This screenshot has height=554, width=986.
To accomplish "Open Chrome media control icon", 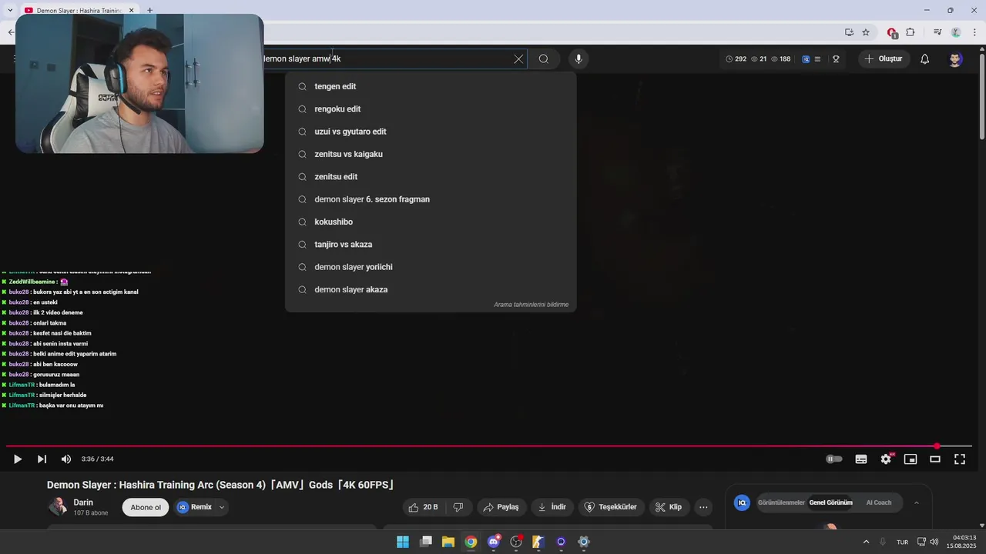I will click(937, 32).
